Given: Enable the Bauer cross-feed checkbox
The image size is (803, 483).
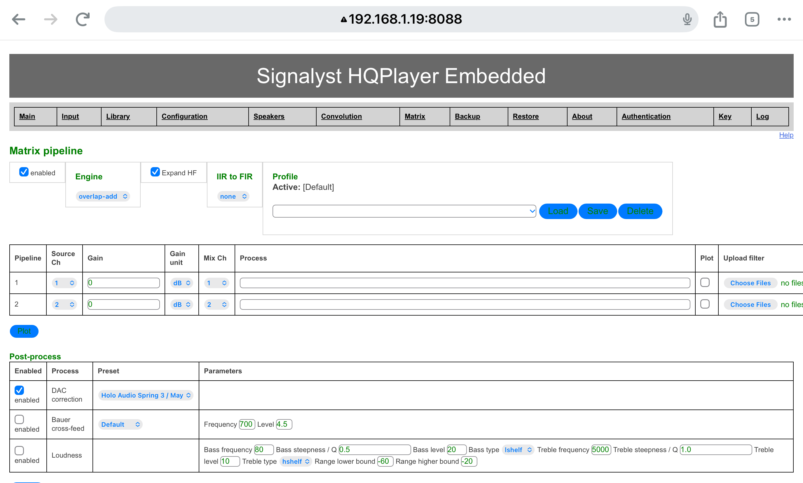Looking at the screenshot, I should tap(19, 419).
